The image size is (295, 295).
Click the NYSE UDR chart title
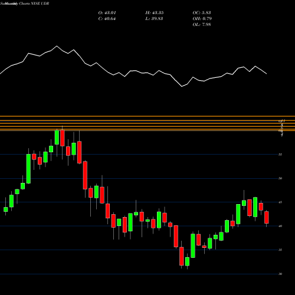pyautogui.click(x=25, y=4)
